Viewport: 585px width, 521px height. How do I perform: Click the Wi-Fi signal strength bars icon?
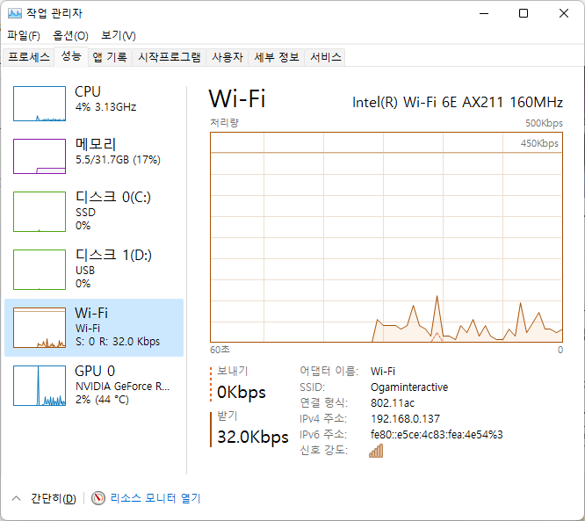point(376,451)
